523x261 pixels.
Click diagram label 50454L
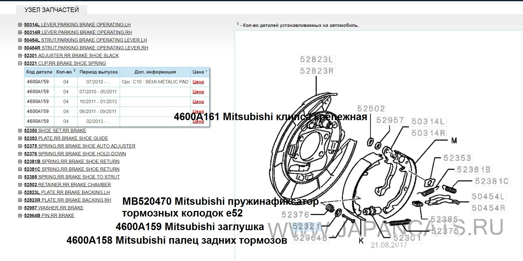(x=488, y=197)
